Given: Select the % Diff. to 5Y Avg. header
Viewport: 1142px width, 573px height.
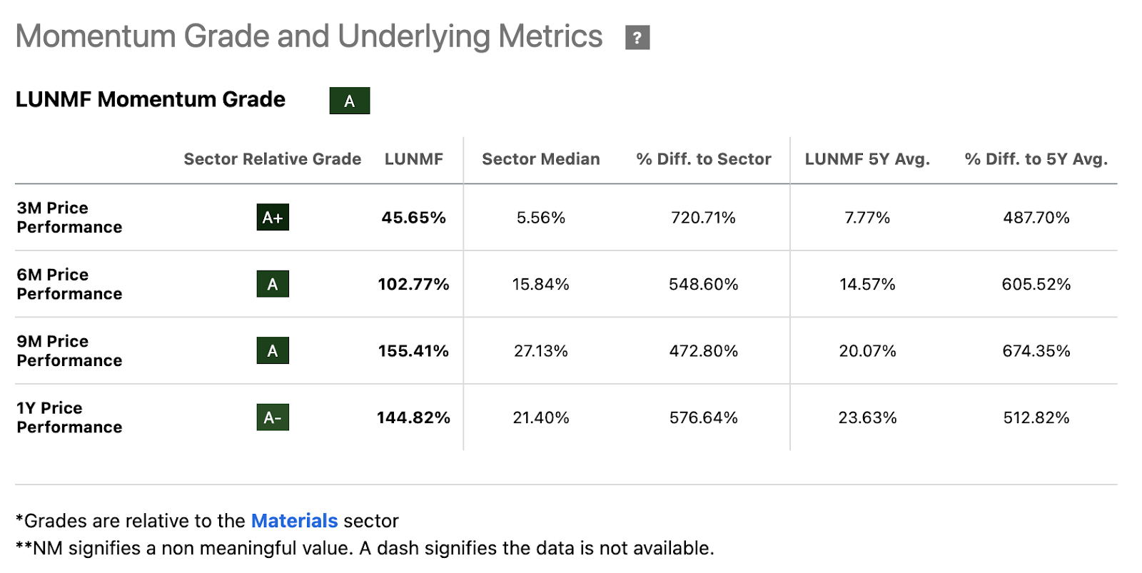Looking at the screenshot, I should 1036,159.
